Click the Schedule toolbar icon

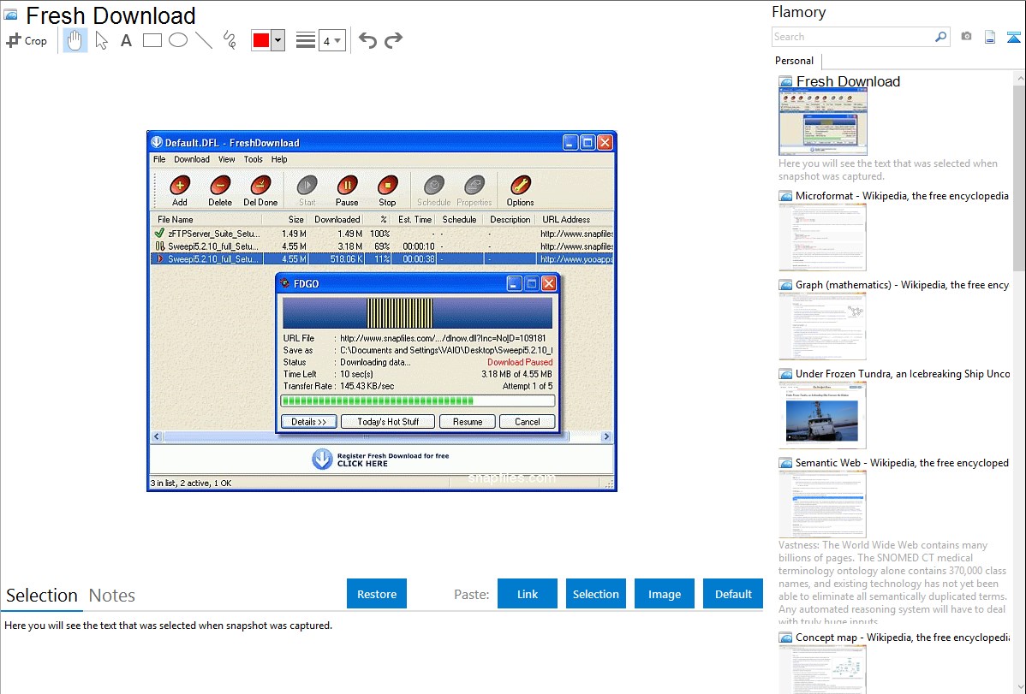pyautogui.click(x=434, y=190)
